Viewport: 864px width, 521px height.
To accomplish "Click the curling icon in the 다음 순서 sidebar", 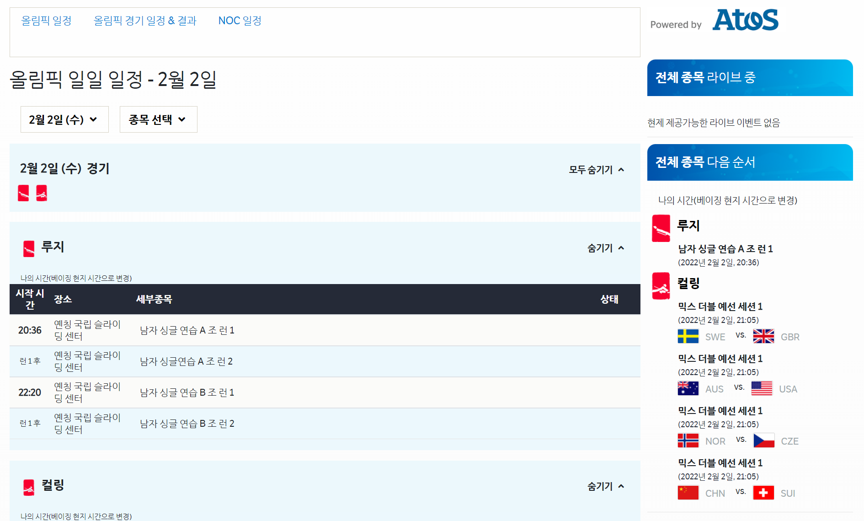I will (661, 286).
